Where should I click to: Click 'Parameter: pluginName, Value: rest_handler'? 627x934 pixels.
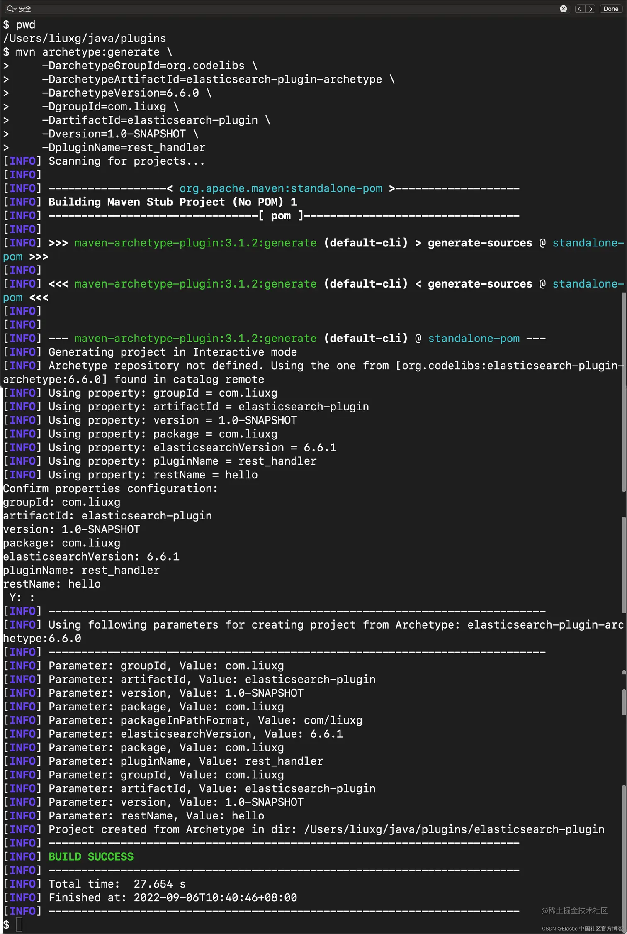tap(186, 761)
